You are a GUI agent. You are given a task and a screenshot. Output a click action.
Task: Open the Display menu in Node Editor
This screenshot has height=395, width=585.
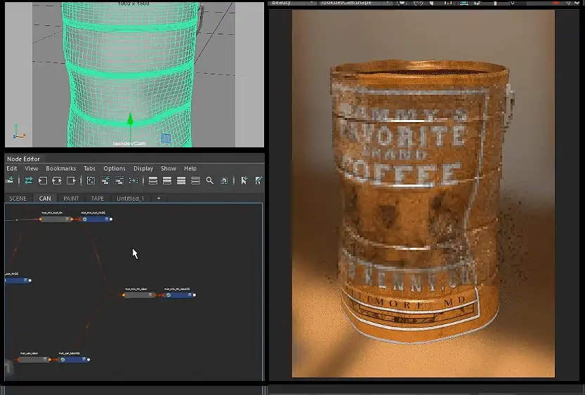pyautogui.click(x=143, y=168)
